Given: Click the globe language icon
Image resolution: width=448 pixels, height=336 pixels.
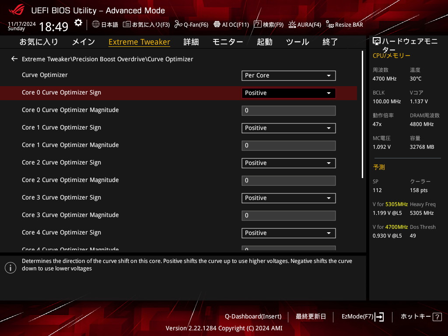Looking at the screenshot, I should pos(96,24).
